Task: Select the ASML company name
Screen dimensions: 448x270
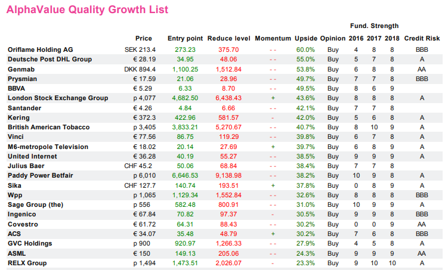Action: coord(17,253)
